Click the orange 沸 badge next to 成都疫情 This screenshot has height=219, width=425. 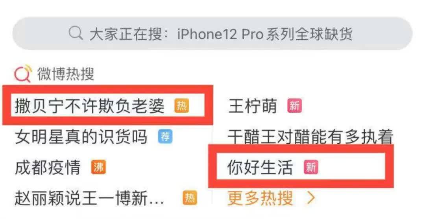(98, 167)
